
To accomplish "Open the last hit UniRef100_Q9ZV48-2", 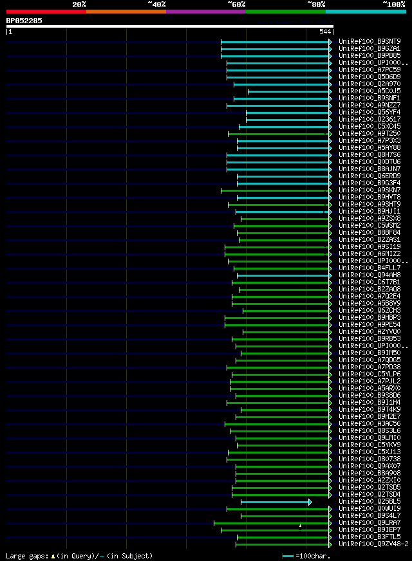I will [x=374, y=544].
